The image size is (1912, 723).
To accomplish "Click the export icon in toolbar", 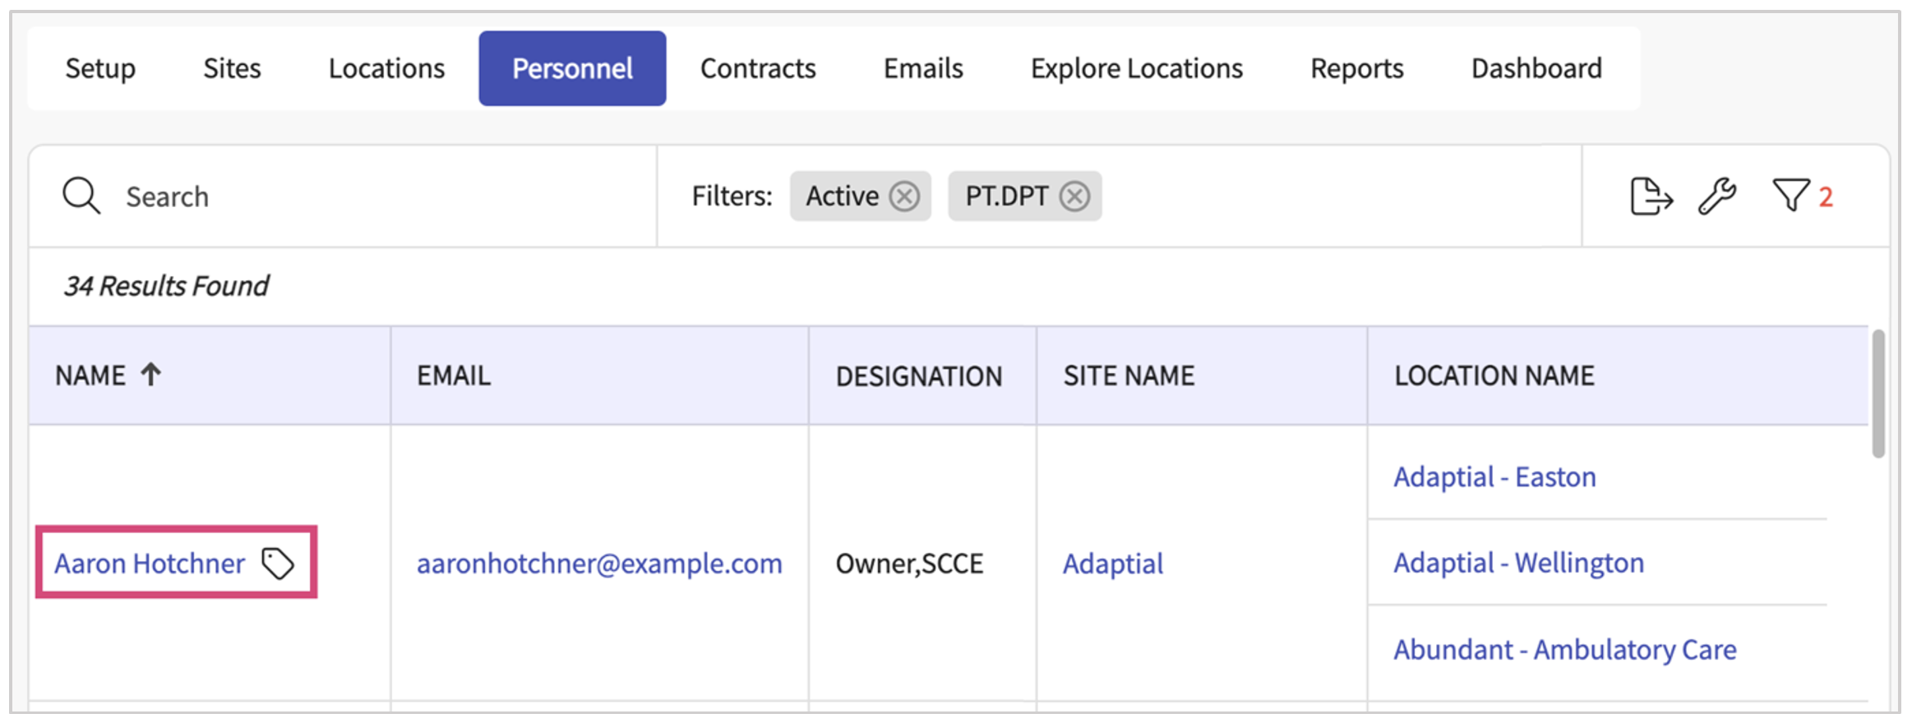I will tap(1651, 196).
